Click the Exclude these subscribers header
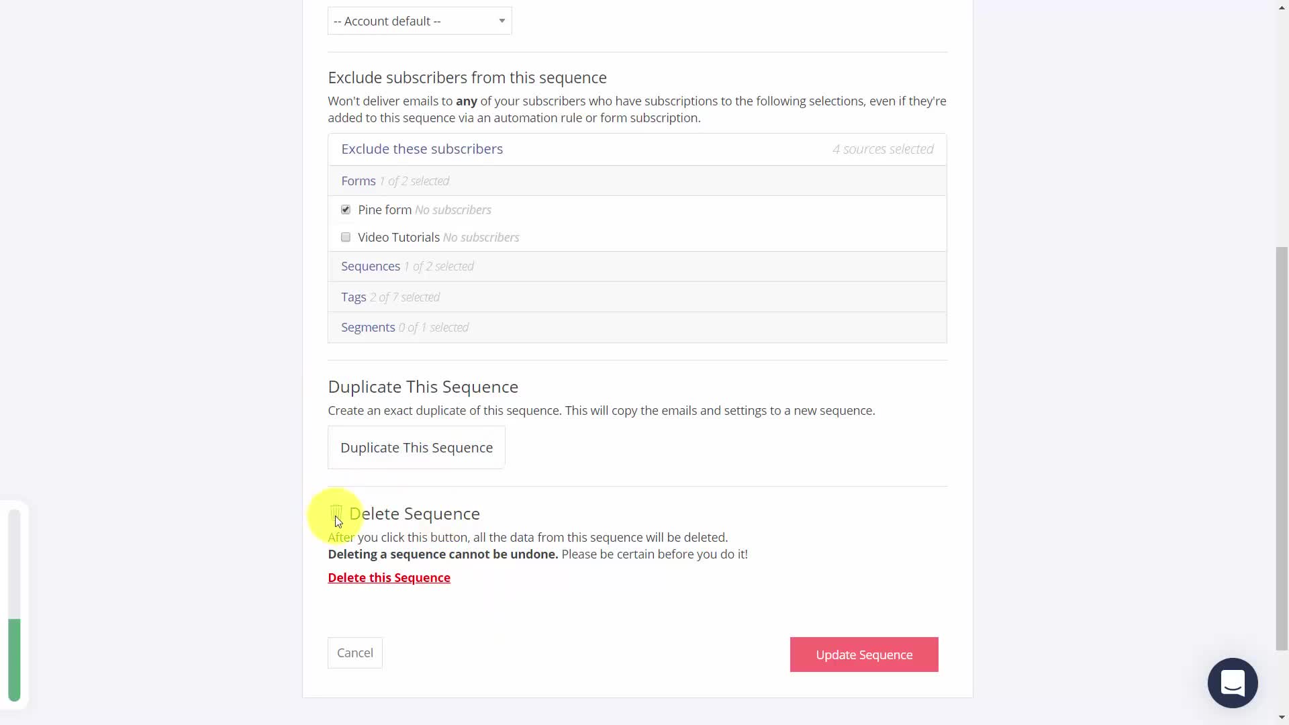The image size is (1289, 725). pos(422,149)
